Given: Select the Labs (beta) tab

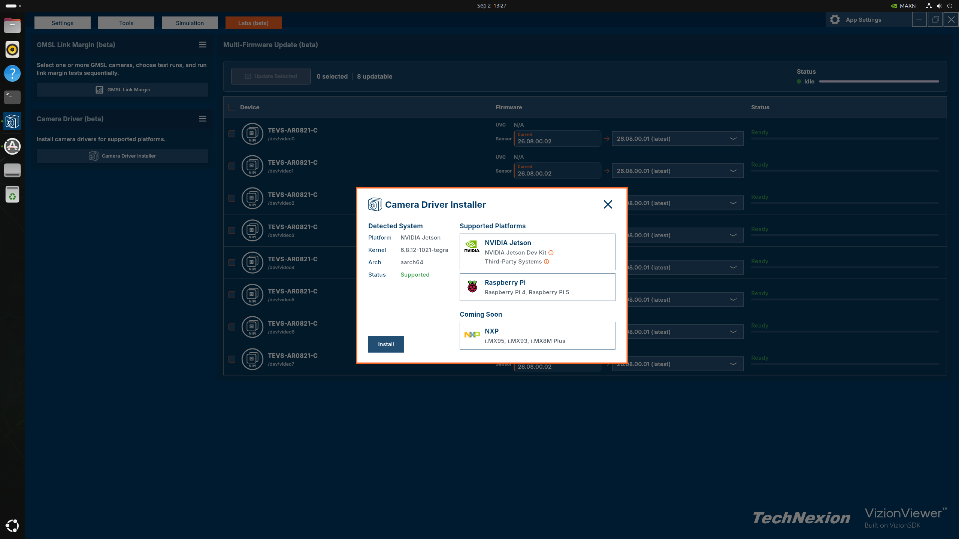Looking at the screenshot, I should click(x=254, y=23).
